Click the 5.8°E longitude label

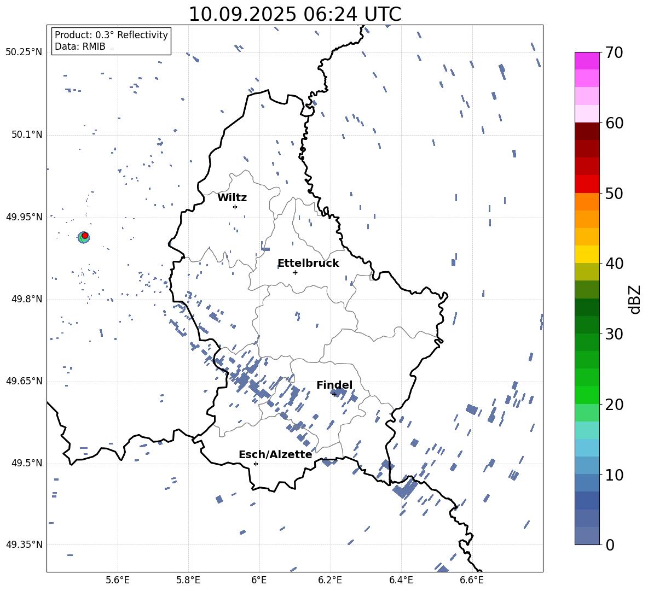point(188,580)
